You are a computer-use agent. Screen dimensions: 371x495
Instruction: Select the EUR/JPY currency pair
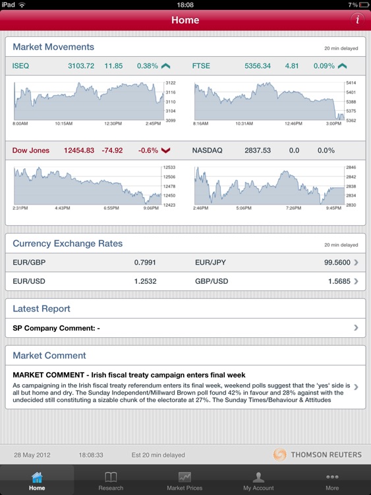(210, 262)
